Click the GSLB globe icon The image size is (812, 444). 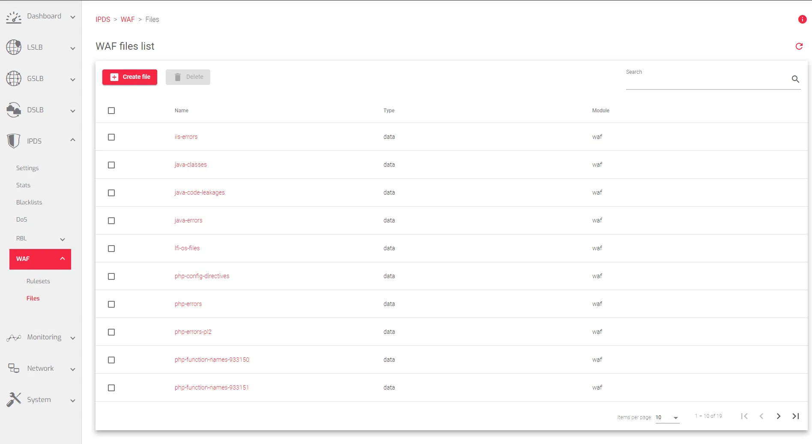point(14,78)
